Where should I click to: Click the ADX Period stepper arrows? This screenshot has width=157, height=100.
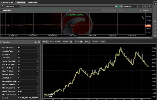(37, 78)
